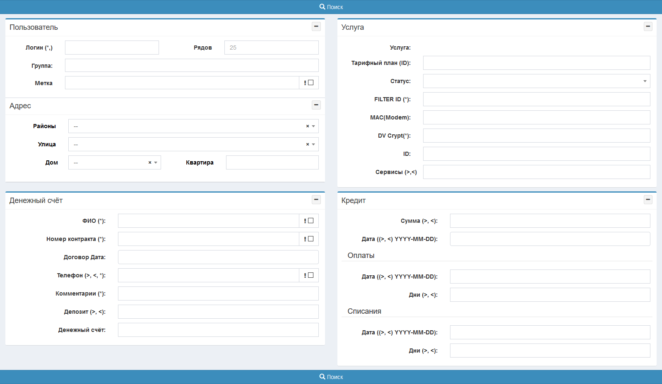Clear the Дом selection with x icon
Viewport: 662px width, 384px height.
[x=150, y=162]
